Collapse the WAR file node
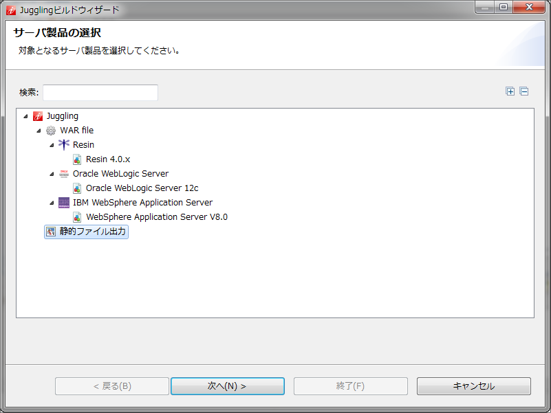The height and width of the screenshot is (413, 551). (39, 131)
